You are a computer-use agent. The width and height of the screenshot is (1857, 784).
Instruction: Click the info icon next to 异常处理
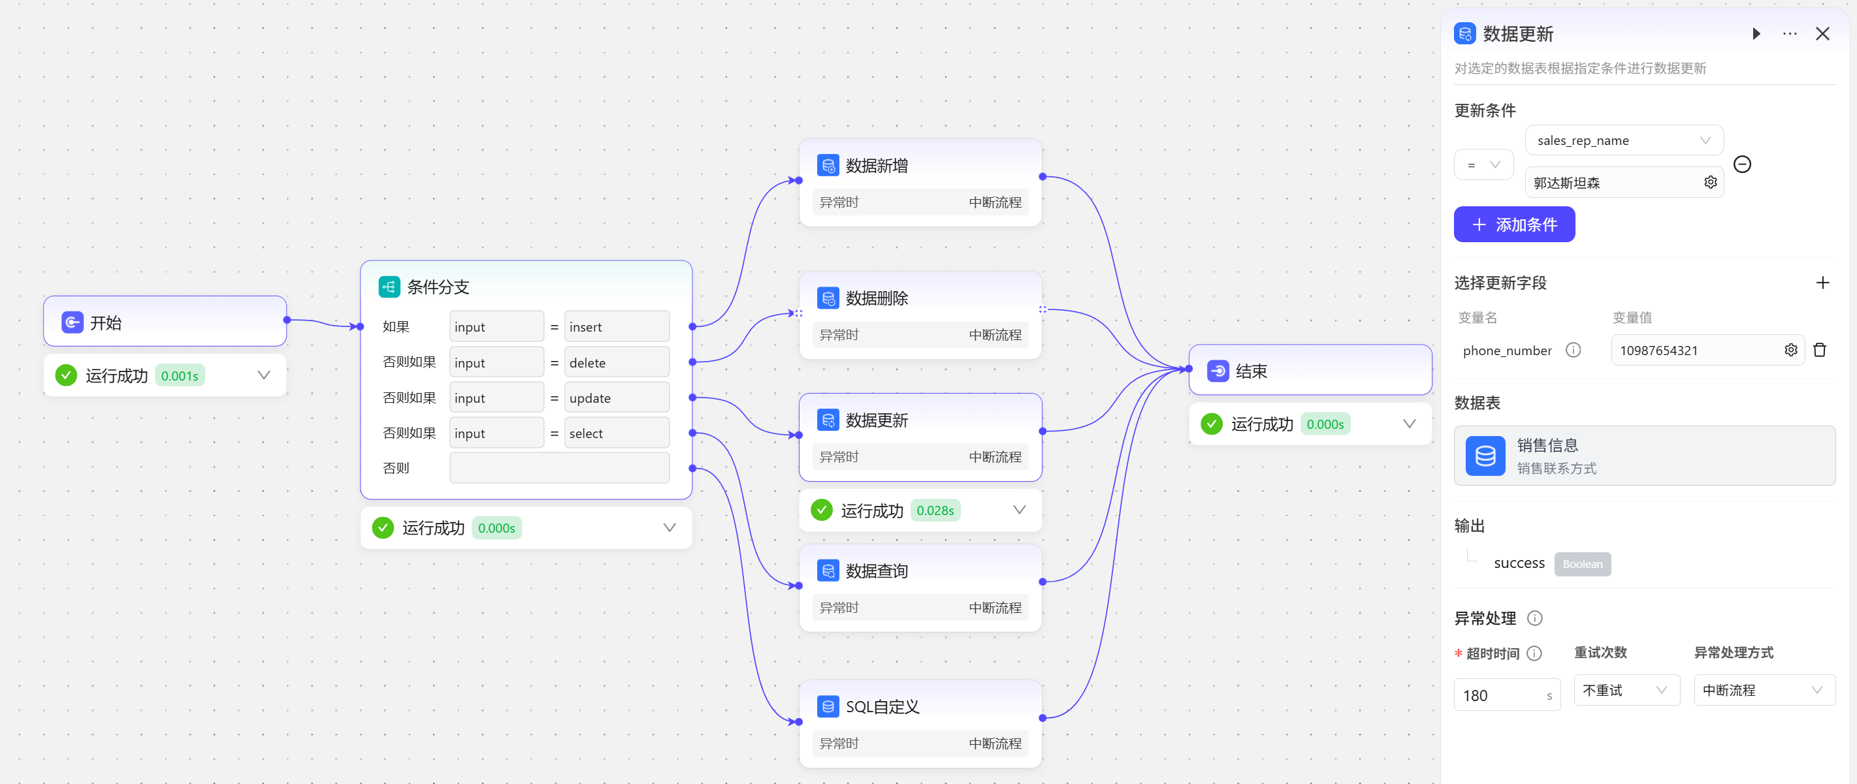1535,618
